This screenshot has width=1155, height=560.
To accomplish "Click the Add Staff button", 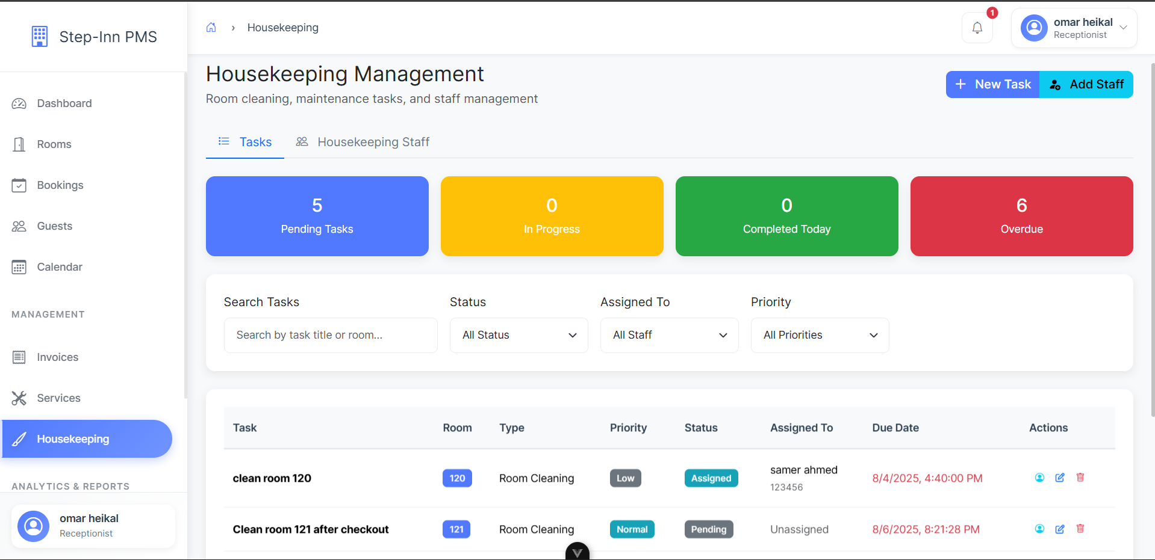I will (1086, 84).
